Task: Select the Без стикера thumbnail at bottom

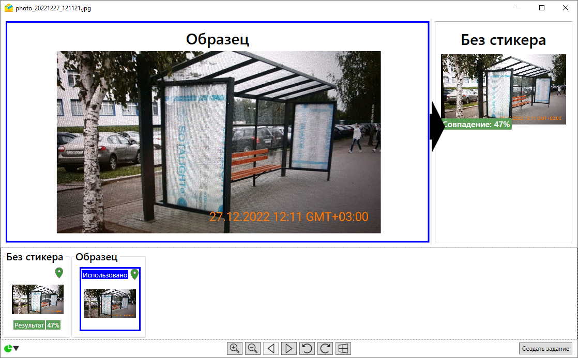Action: click(38, 299)
